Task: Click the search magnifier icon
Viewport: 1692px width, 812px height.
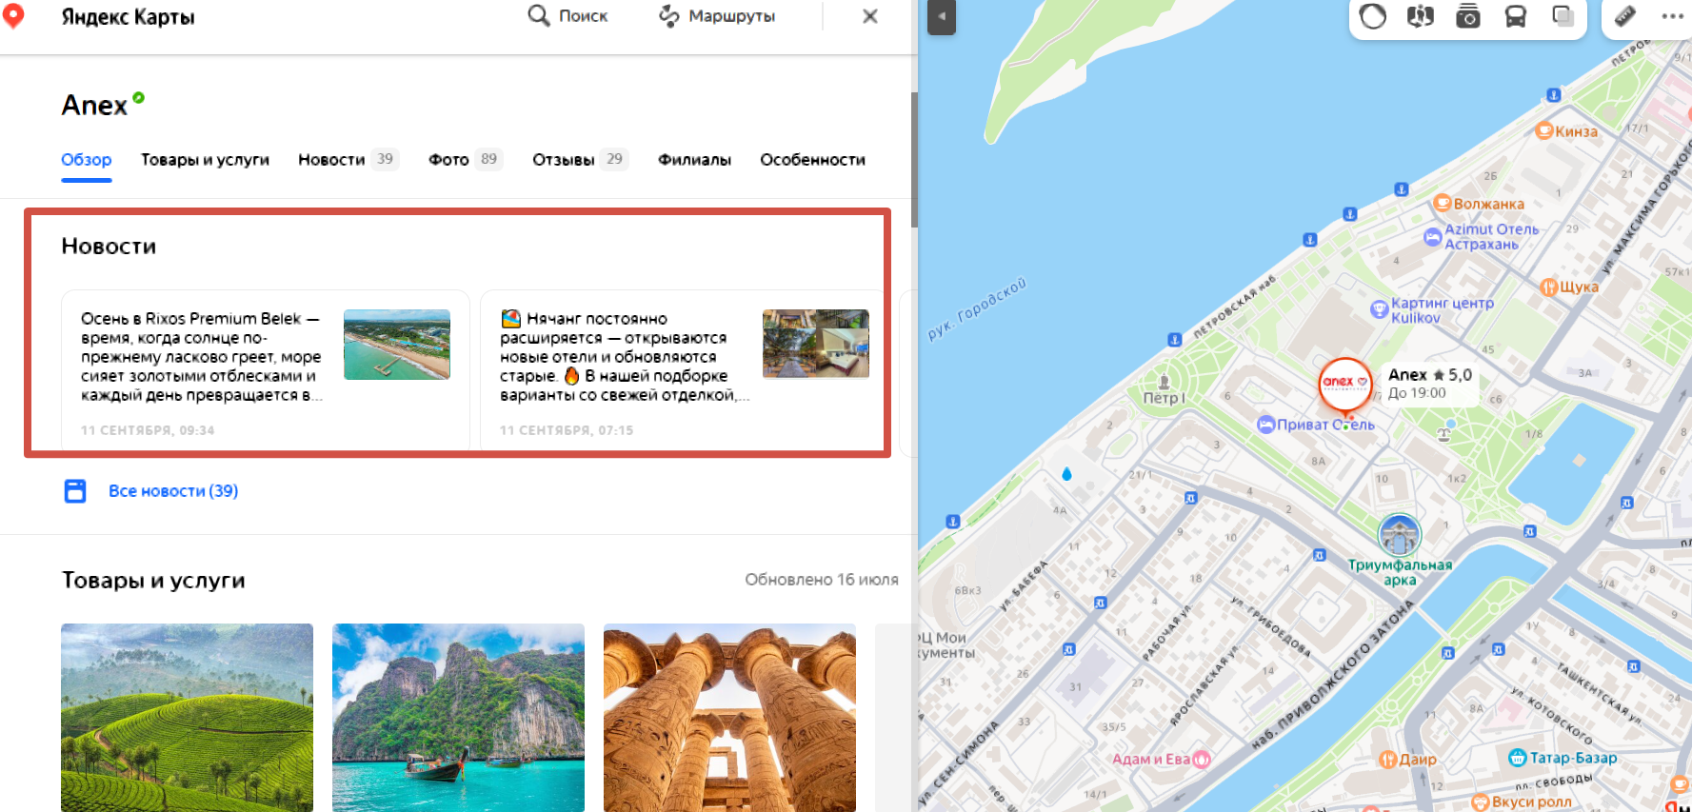Action: 539,16
